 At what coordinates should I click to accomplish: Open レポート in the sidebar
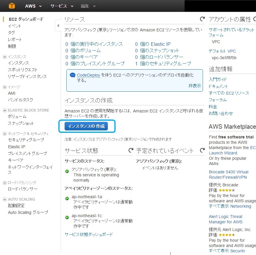point(15,39)
